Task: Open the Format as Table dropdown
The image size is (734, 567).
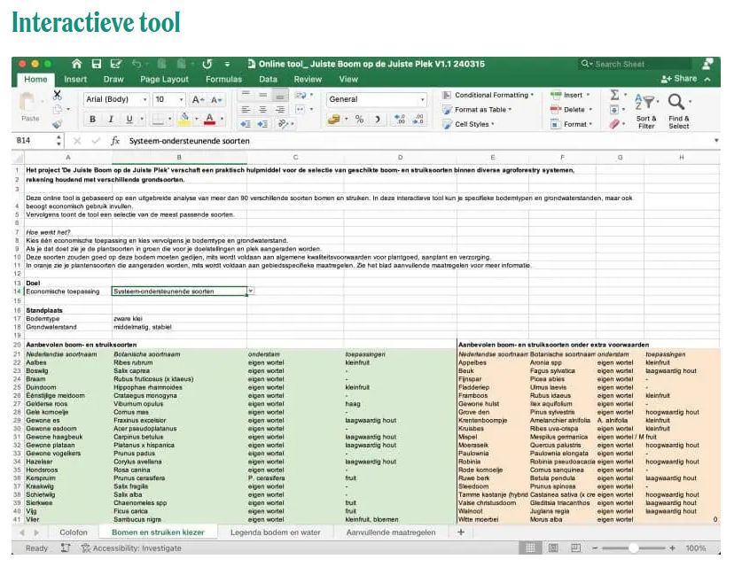Action: (x=477, y=110)
